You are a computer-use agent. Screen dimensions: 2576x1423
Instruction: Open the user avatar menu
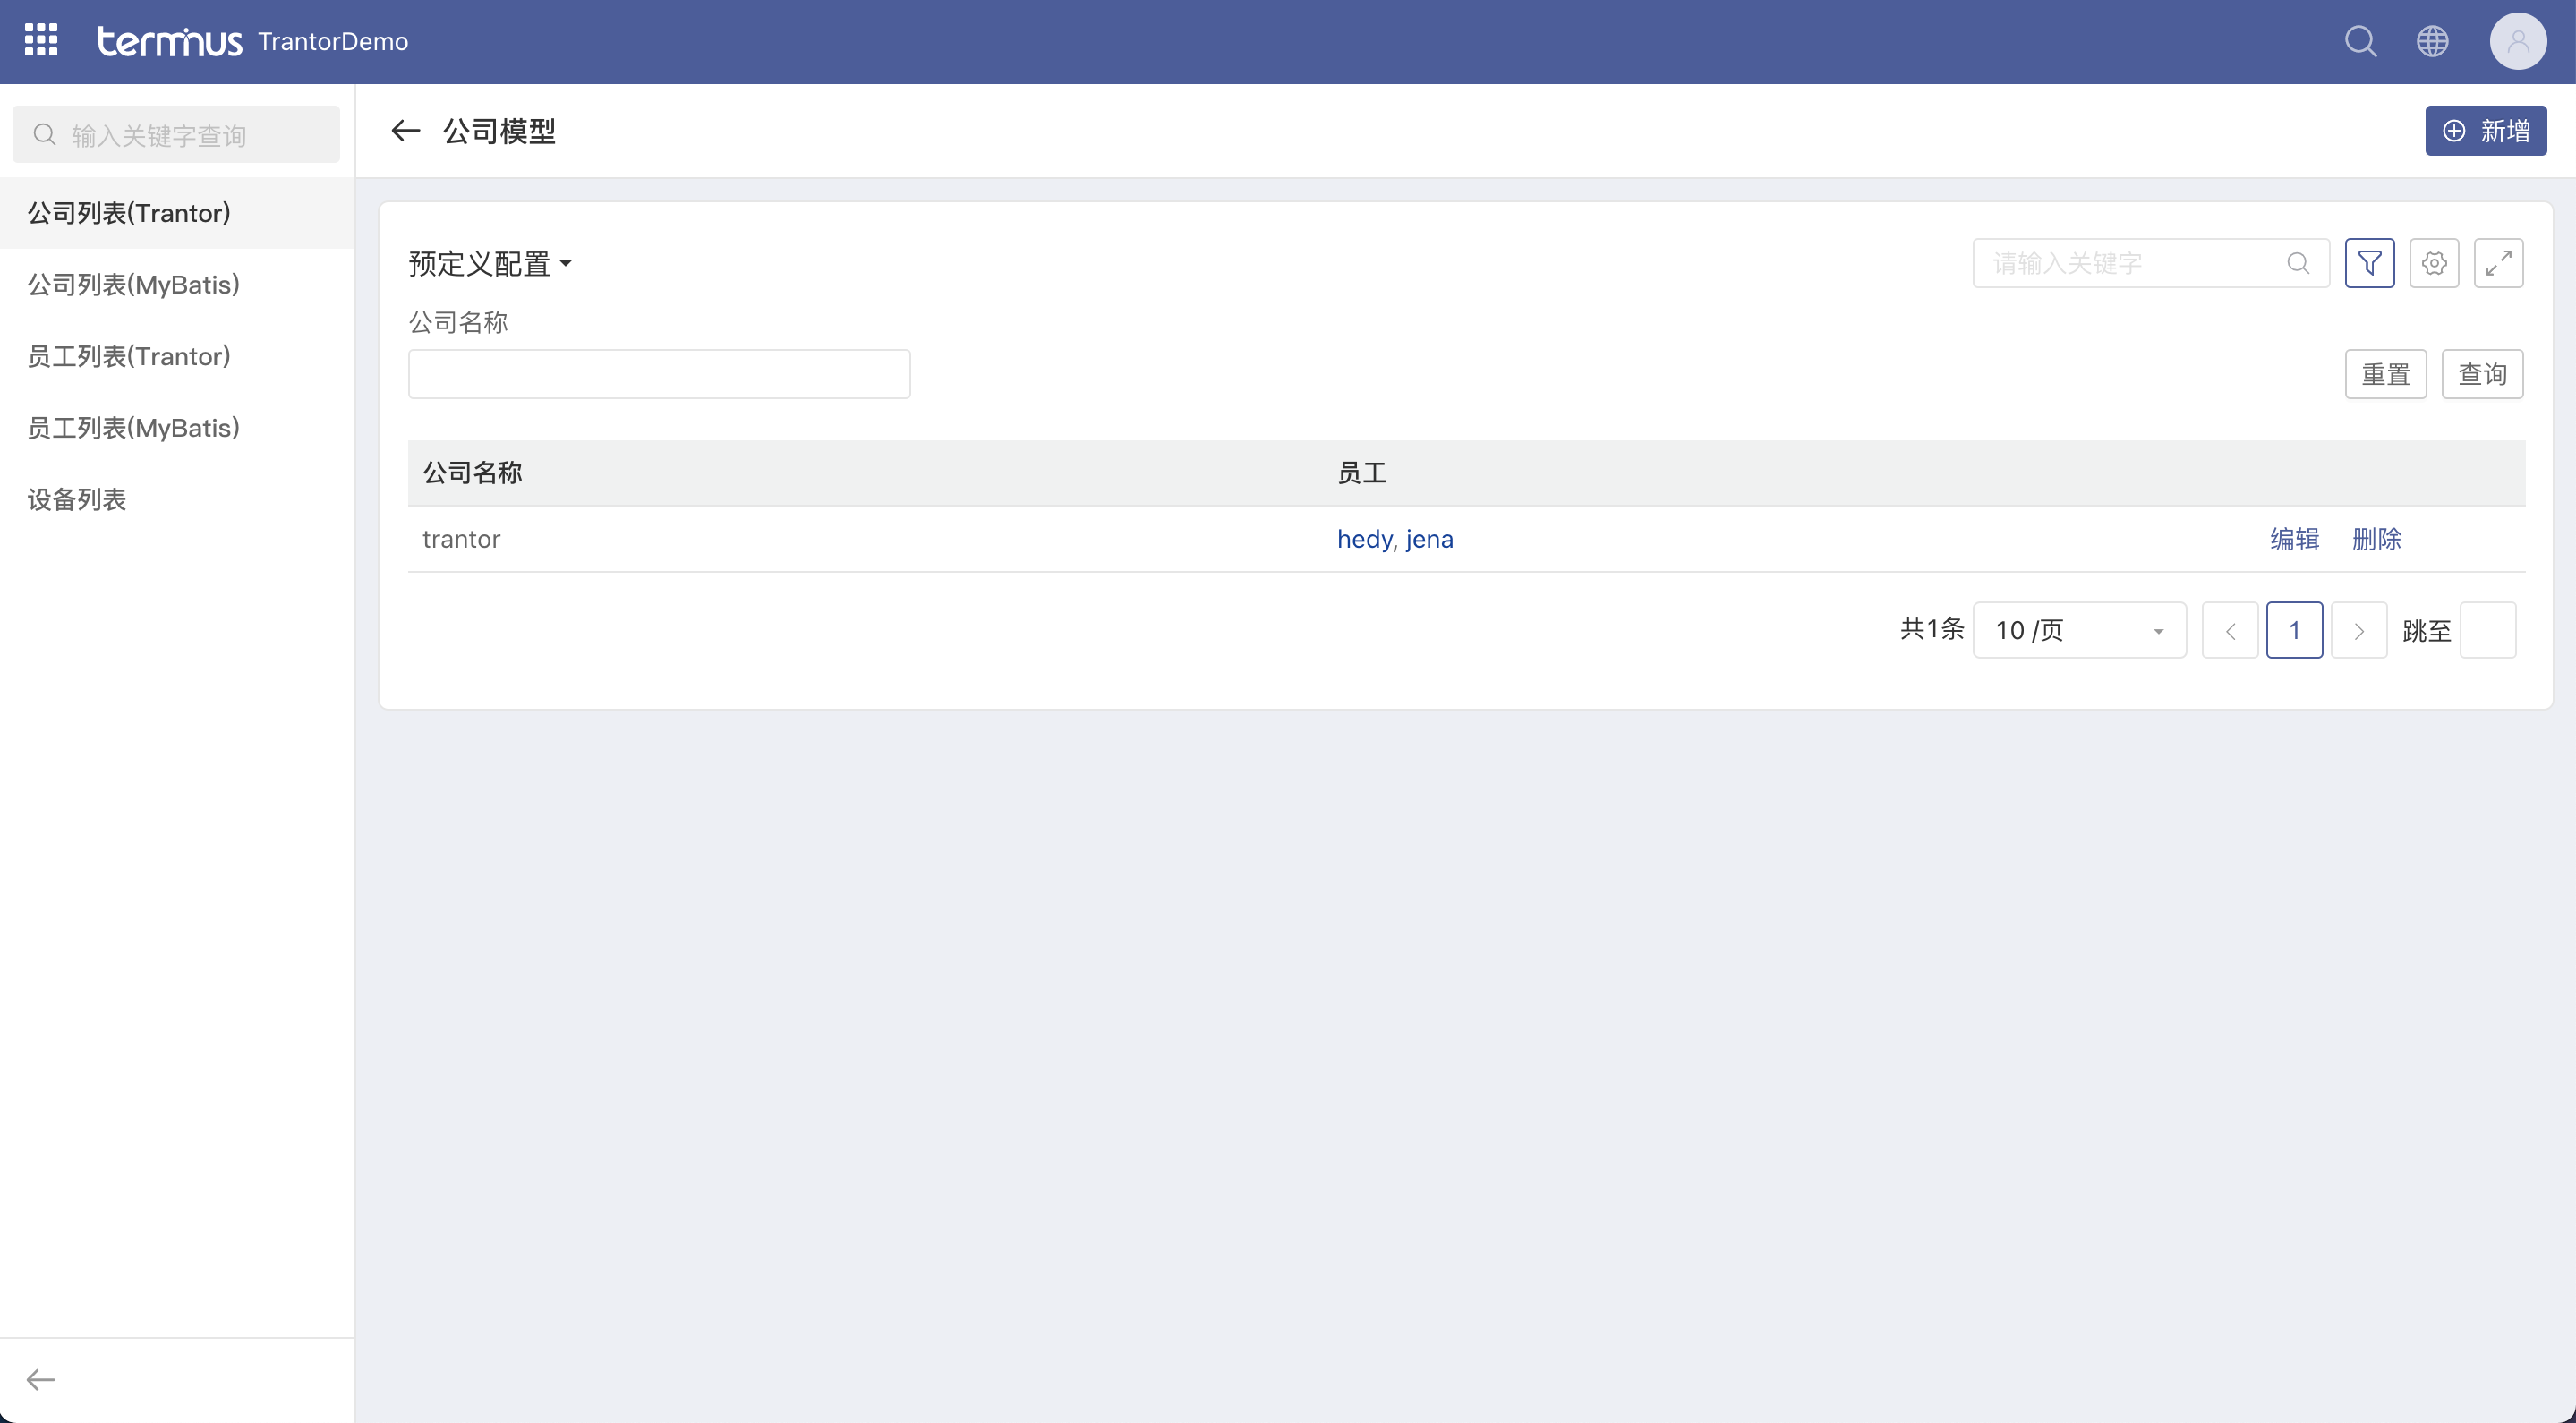tap(2517, 41)
